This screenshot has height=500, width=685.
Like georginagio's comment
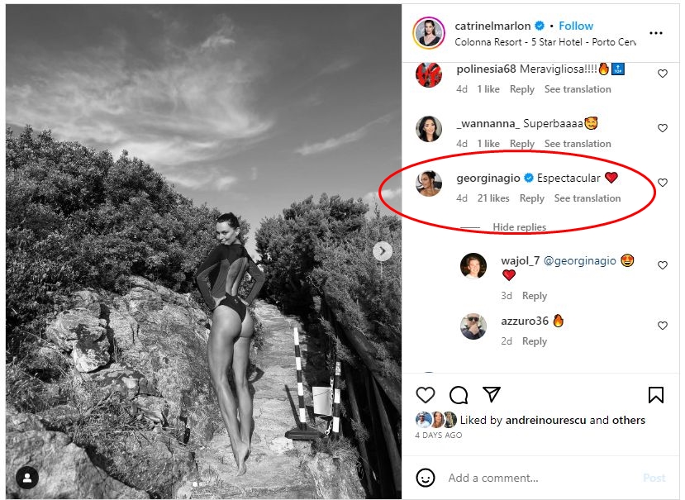pos(663,183)
